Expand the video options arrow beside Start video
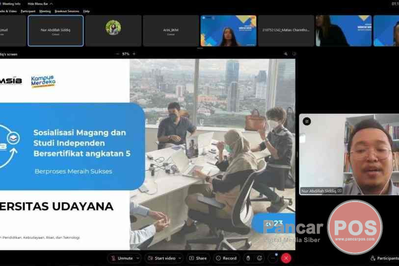The width and height of the screenshot is (399, 266). pyautogui.click(x=180, y=258)
